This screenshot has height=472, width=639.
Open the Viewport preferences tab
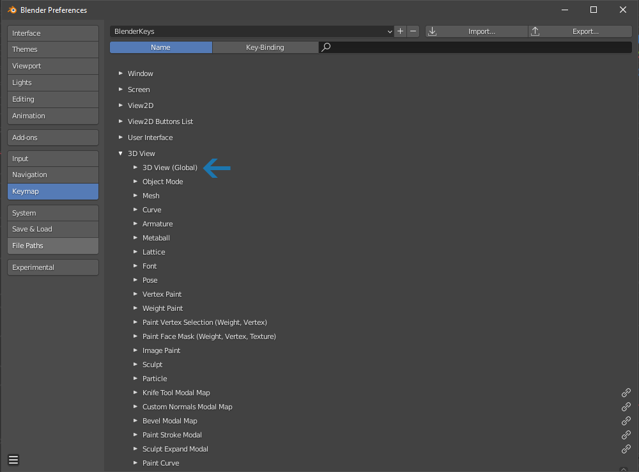point(53,66)
